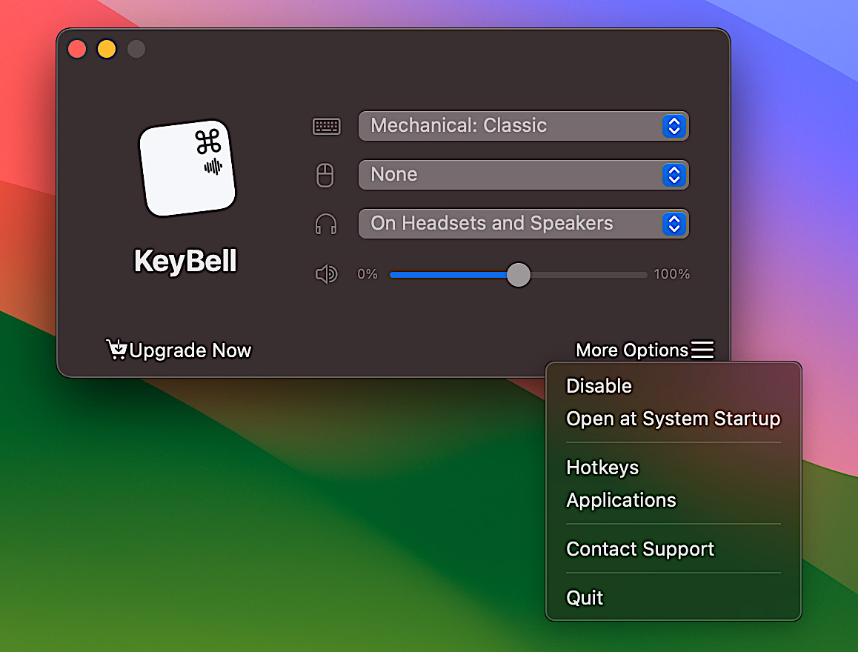Enable Open at System Startup
This screenshot has height=652, width=858.
pyautogui.click(x=673, y=419)
